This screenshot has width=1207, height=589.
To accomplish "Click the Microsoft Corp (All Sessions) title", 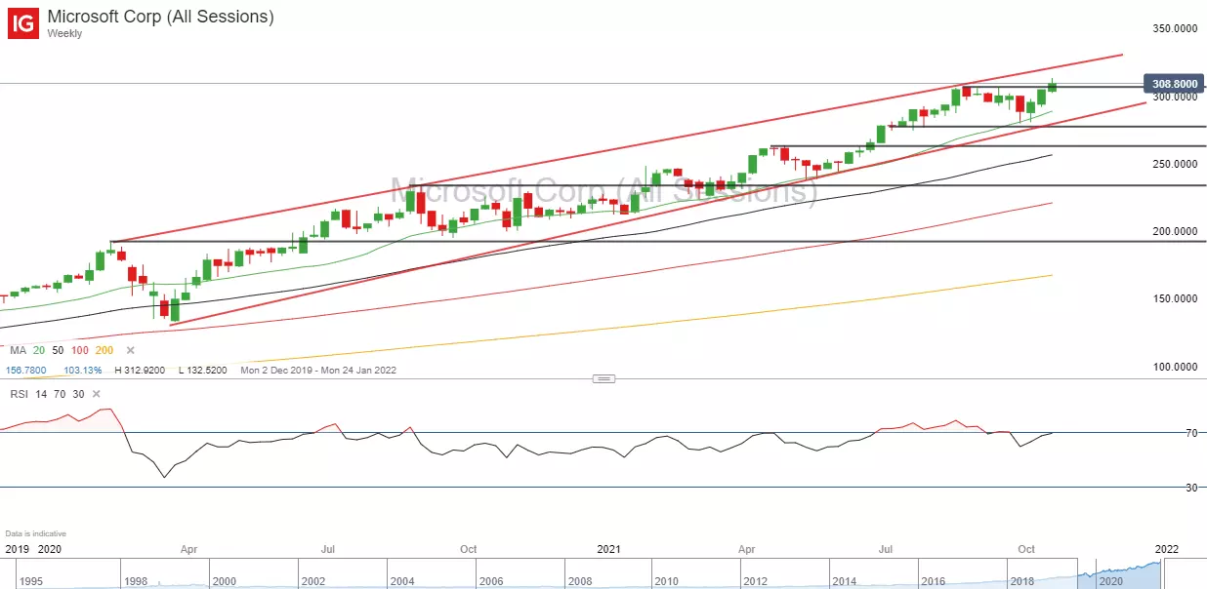I will click(160, 17).
